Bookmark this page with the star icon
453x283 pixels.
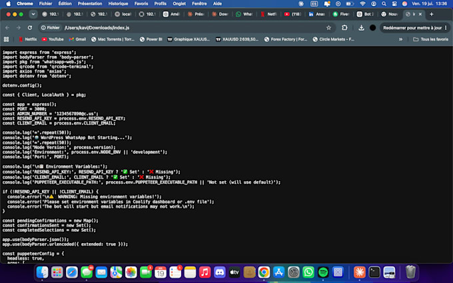[x=328, y=28]
